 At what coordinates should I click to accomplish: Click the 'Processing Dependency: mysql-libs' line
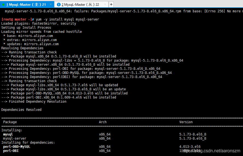[x=92, y=60]
